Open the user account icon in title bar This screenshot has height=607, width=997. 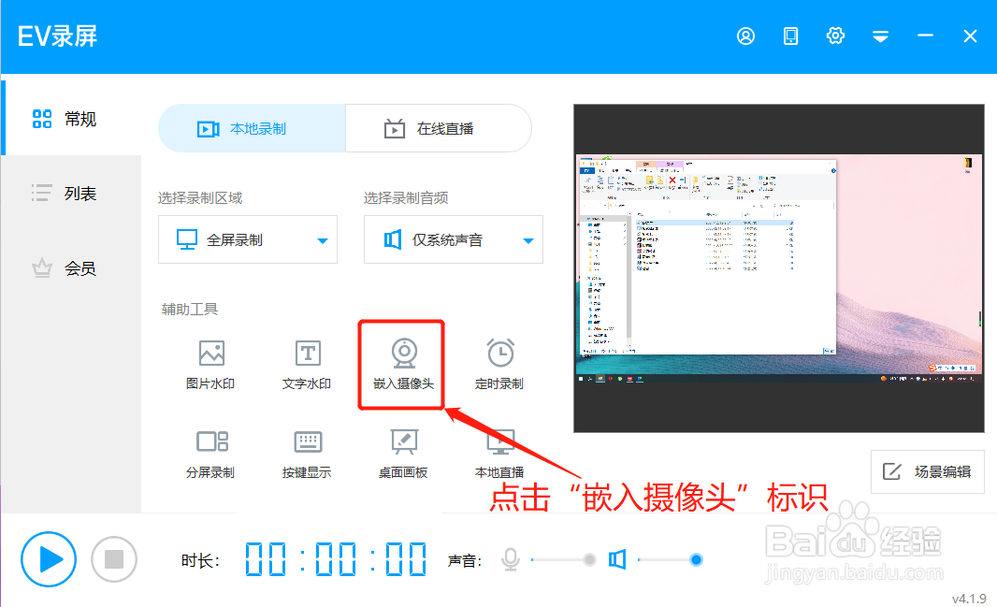click(x=745, y=36)
